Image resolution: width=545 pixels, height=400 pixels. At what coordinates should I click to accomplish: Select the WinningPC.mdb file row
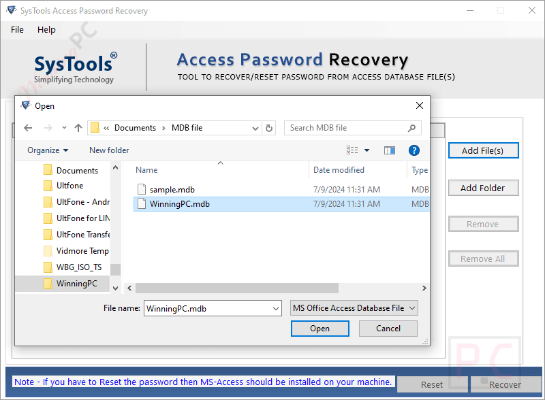pos(281,204)
